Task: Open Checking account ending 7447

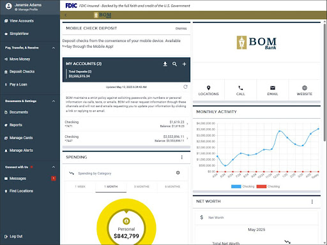Action: (x=126, y=138)
